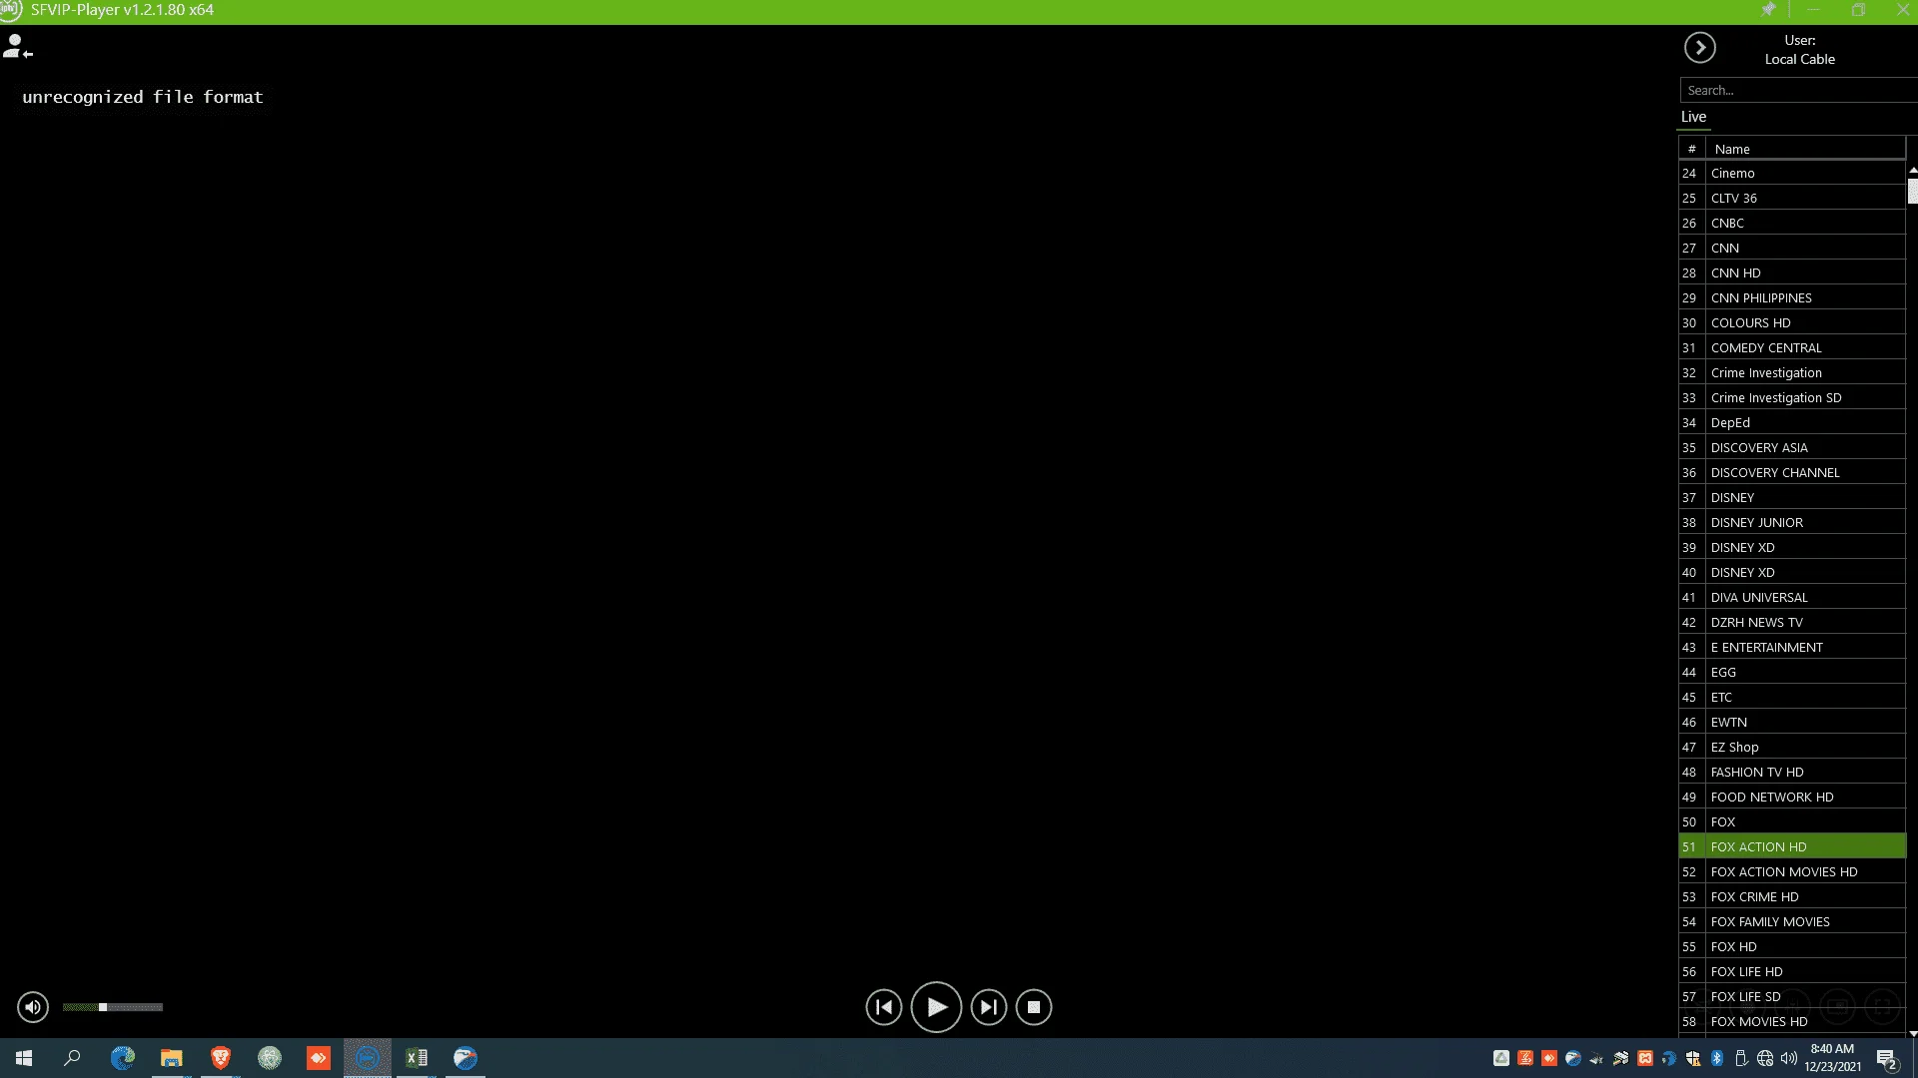This screenshot has width=1918, height=1078.
Task: Open Brave browser from taskbar
Action: point(221,1058)
